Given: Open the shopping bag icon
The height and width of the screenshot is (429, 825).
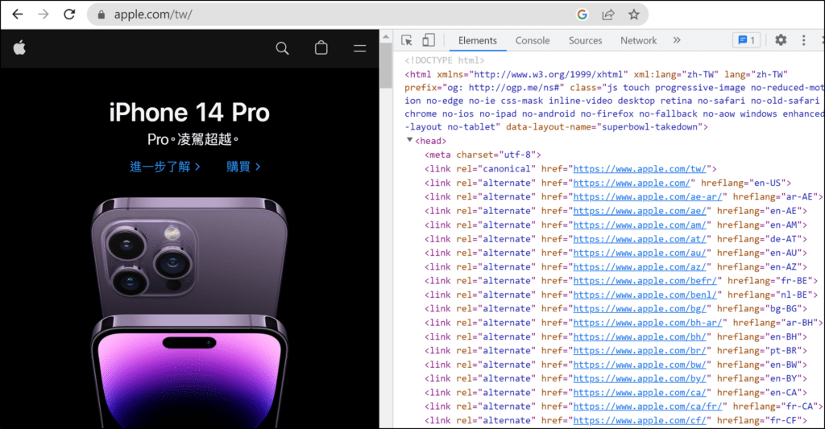Looking at the screenshot, I should (x=321, y=48).
